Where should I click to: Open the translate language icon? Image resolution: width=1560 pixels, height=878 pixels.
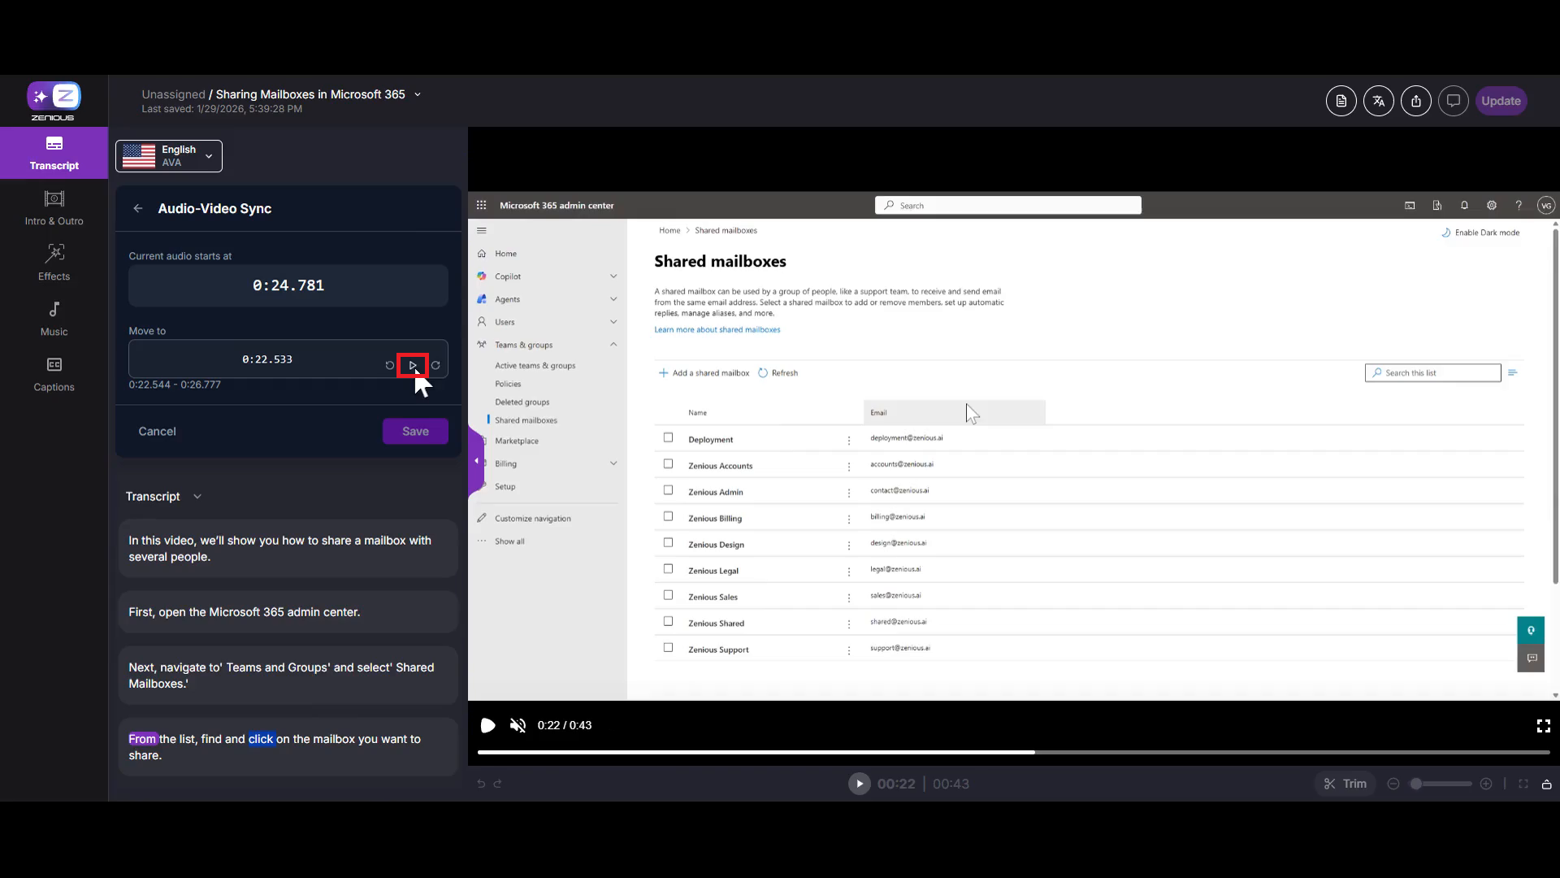pos(1378,101)
